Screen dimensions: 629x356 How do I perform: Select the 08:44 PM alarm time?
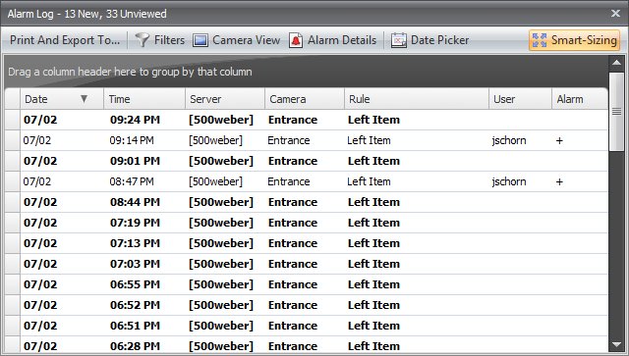(135, 202)
